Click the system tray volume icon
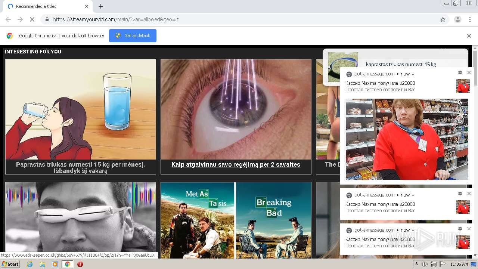The height and width of the screenshot is (269, 478). [x=425, y=264]
